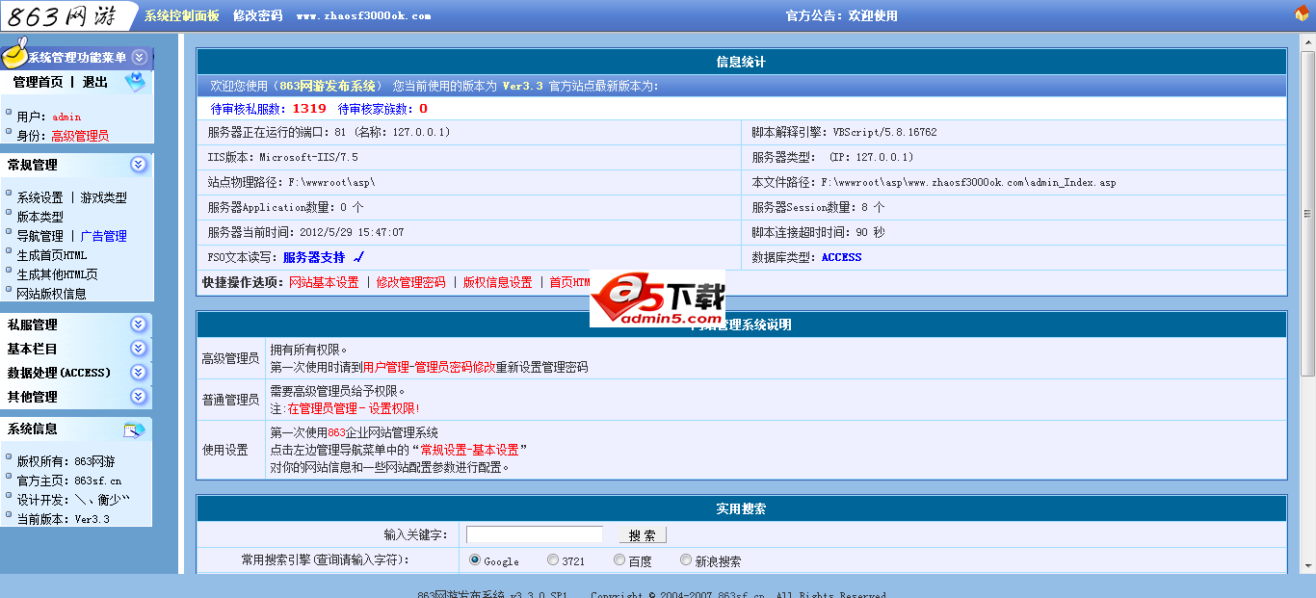The image size is (1316, 598).
Task: Collapse the 常规管理 section
Action: (x=139, y=165)
